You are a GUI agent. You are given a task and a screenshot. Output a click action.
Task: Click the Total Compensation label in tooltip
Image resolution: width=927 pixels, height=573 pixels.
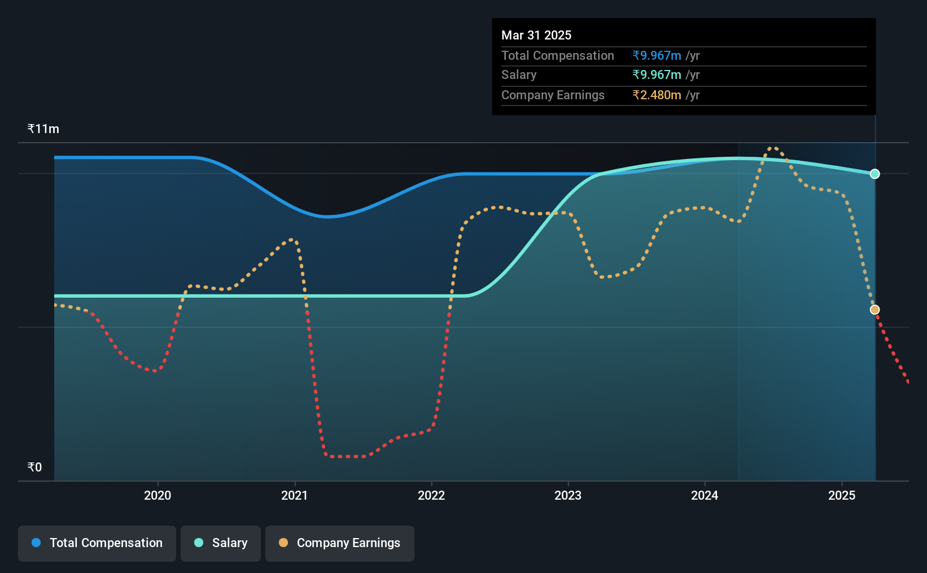558,55
